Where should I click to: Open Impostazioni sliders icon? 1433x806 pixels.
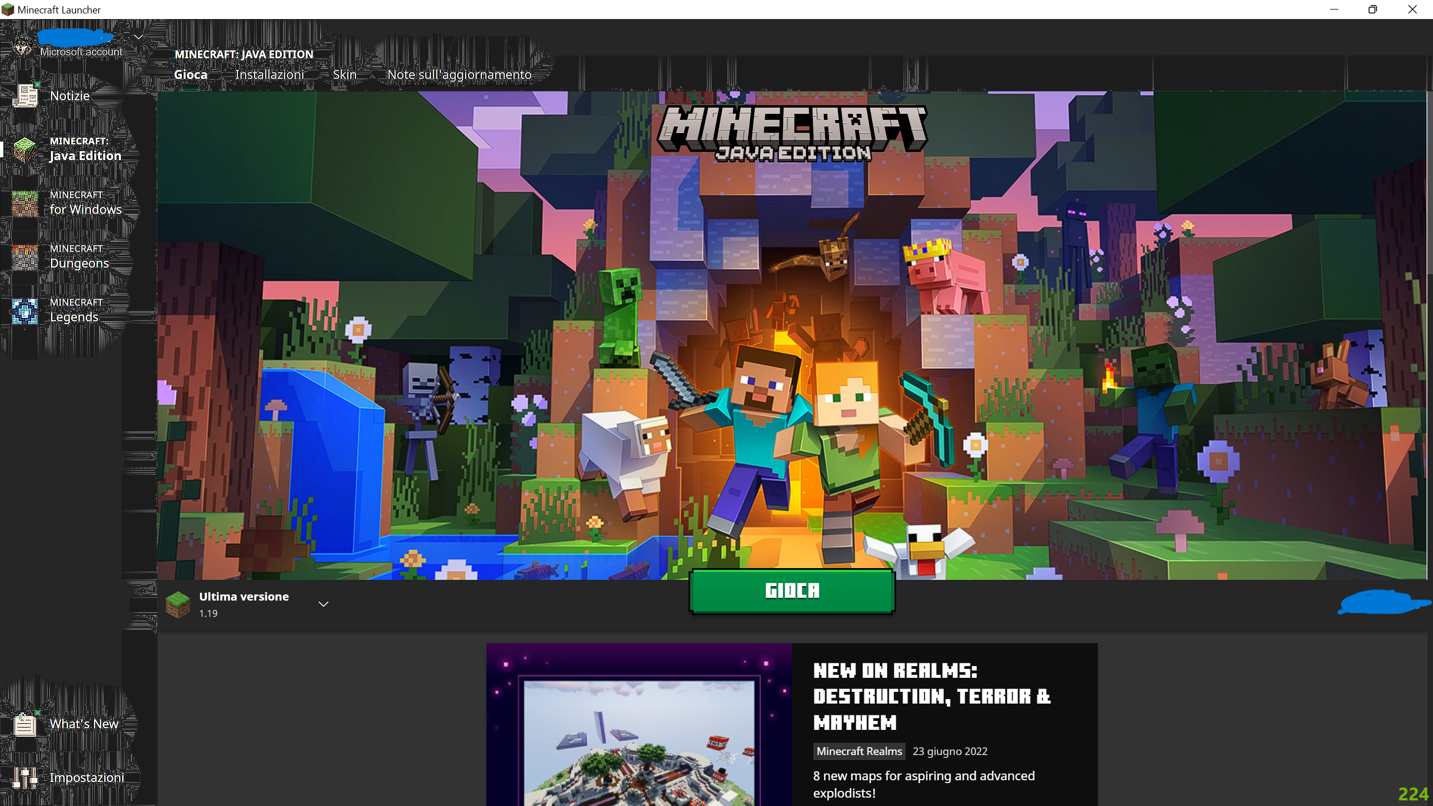pos(25,777)
